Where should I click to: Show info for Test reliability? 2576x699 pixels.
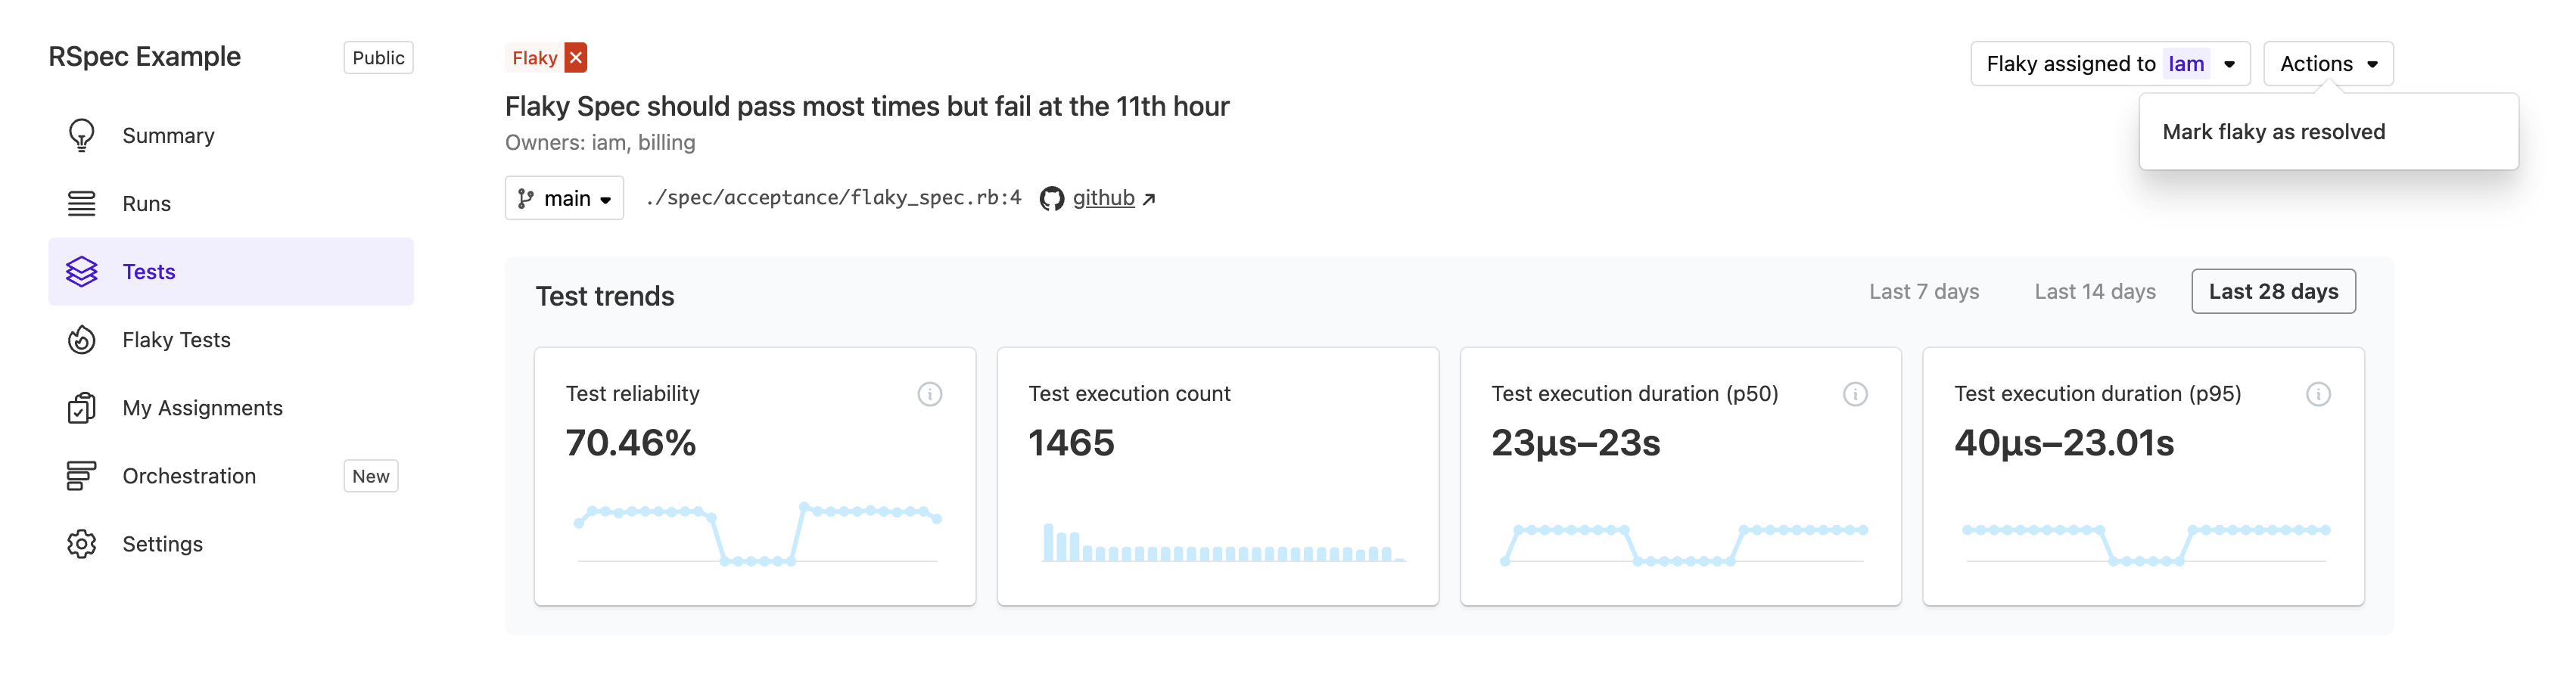click(x=929, y=394)
